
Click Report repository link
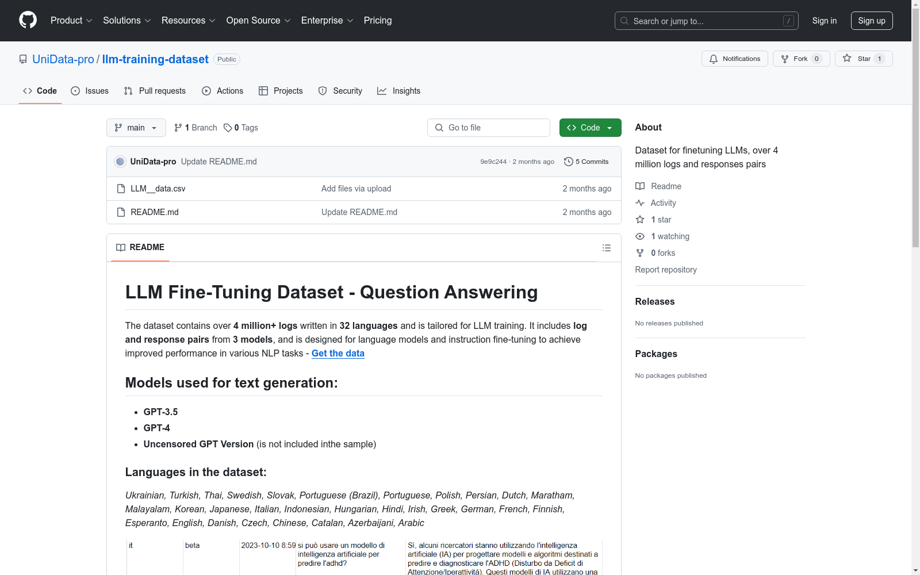pos(666,270)
